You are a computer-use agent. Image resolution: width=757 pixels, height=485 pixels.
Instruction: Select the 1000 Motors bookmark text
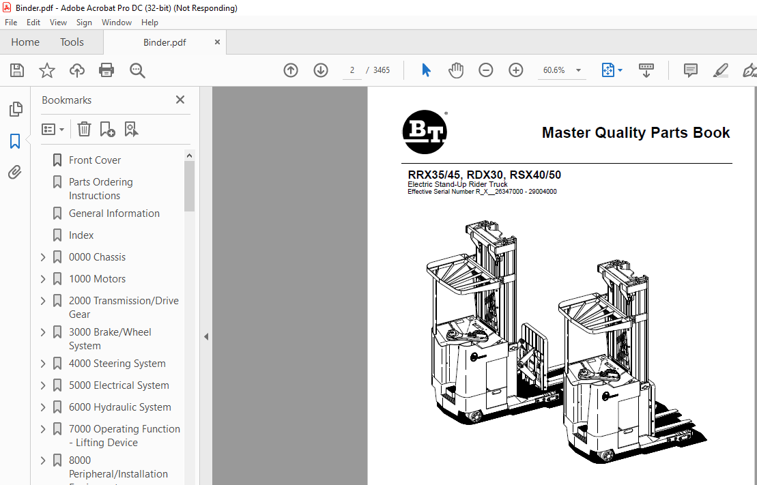[x=97, y=279]
